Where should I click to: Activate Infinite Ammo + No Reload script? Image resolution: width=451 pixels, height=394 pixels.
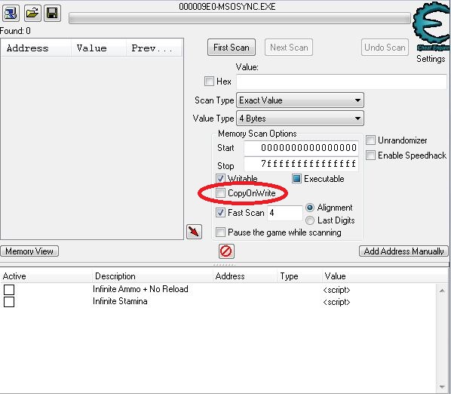(x=9, y=290)
